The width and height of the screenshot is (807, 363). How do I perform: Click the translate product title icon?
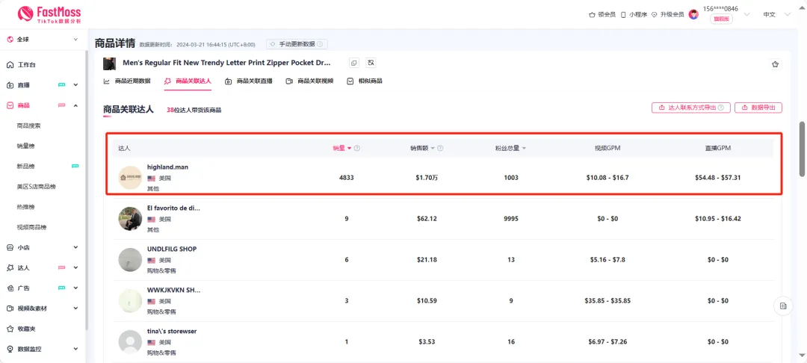click(x=371, y=63)
